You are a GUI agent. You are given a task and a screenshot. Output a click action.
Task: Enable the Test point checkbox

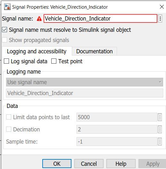coord(54,61)
